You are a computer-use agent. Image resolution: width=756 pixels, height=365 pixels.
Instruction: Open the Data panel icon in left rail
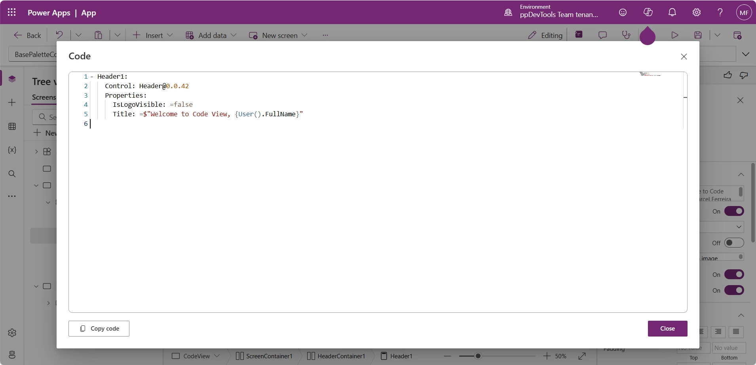pyautogui.click(x=12, y=126)
